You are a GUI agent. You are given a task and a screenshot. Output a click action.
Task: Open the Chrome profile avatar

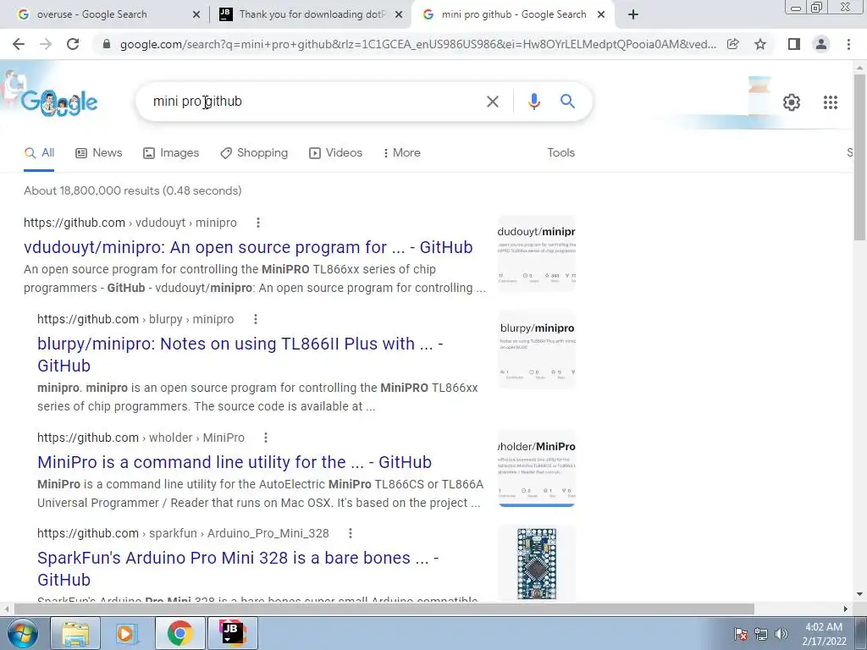coord(821,44)
